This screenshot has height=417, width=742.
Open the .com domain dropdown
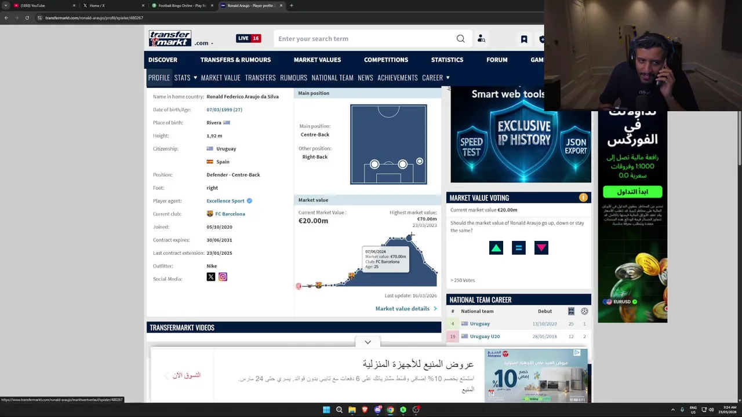pos(203,43)
